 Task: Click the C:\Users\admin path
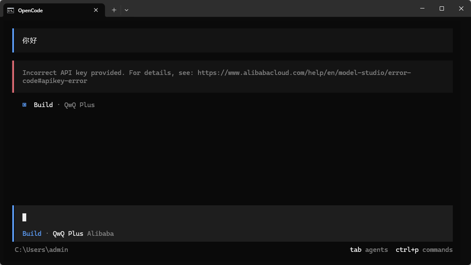pyautogui.click(x=41, y=250)
